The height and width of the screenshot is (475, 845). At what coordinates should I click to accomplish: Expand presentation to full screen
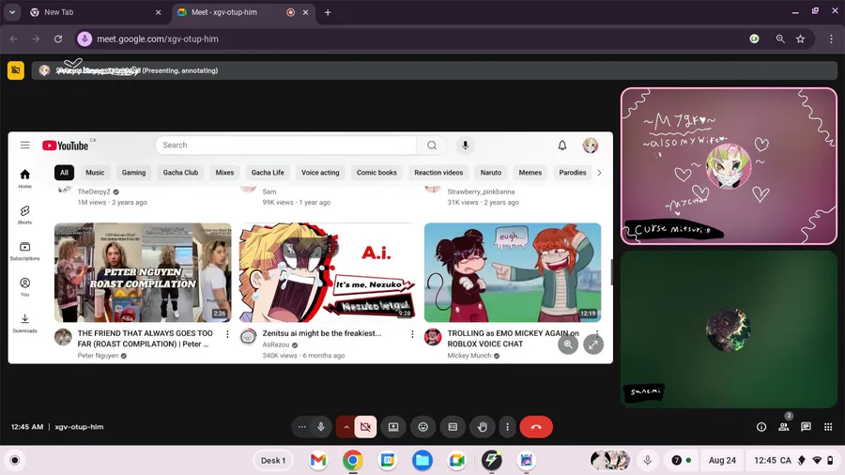click(593, 345)
